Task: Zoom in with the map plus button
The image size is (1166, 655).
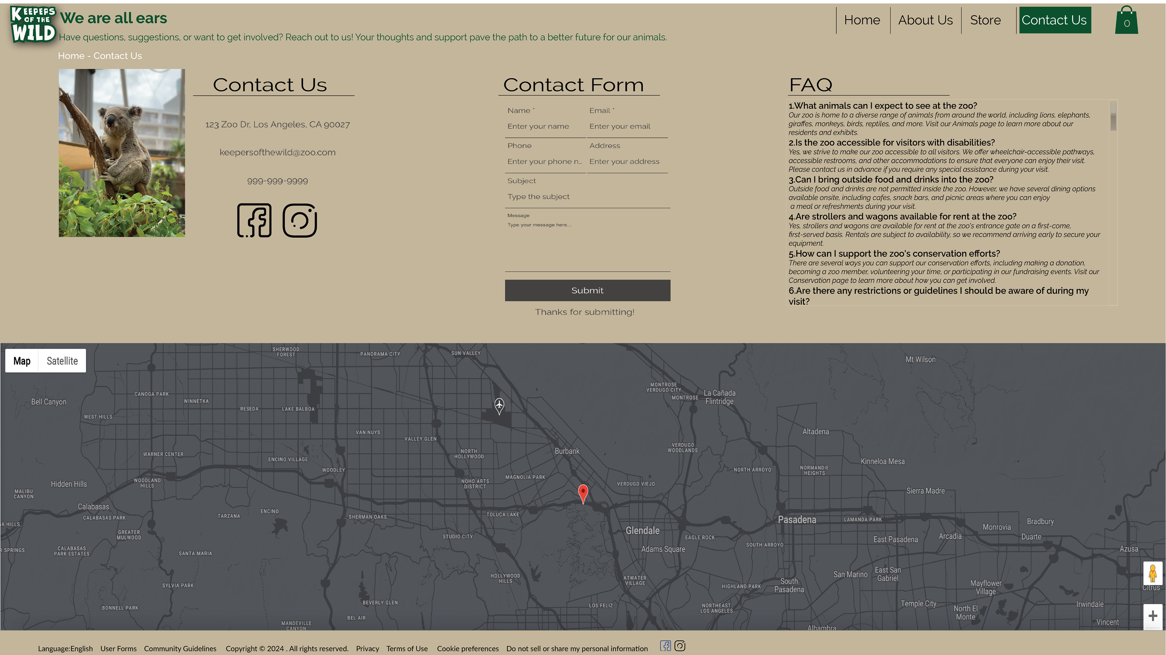Action: pos(1152,616)
